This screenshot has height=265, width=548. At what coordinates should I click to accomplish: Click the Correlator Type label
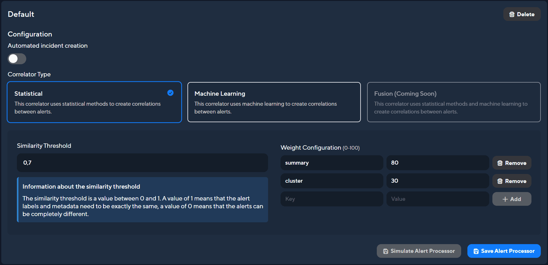coord(29,75)
